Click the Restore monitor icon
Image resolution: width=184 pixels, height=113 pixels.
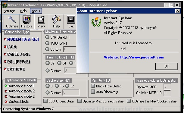coord(27,20)
